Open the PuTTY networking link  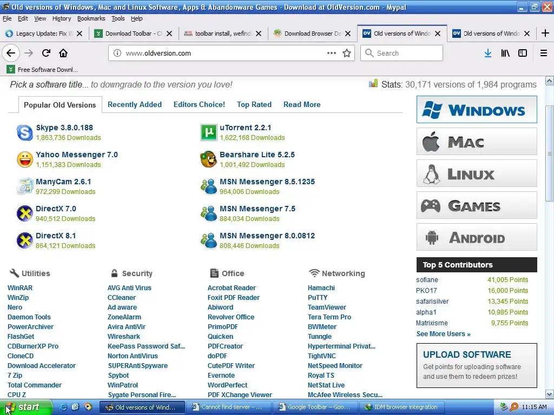pyautogui.click(x=318, y=298)
